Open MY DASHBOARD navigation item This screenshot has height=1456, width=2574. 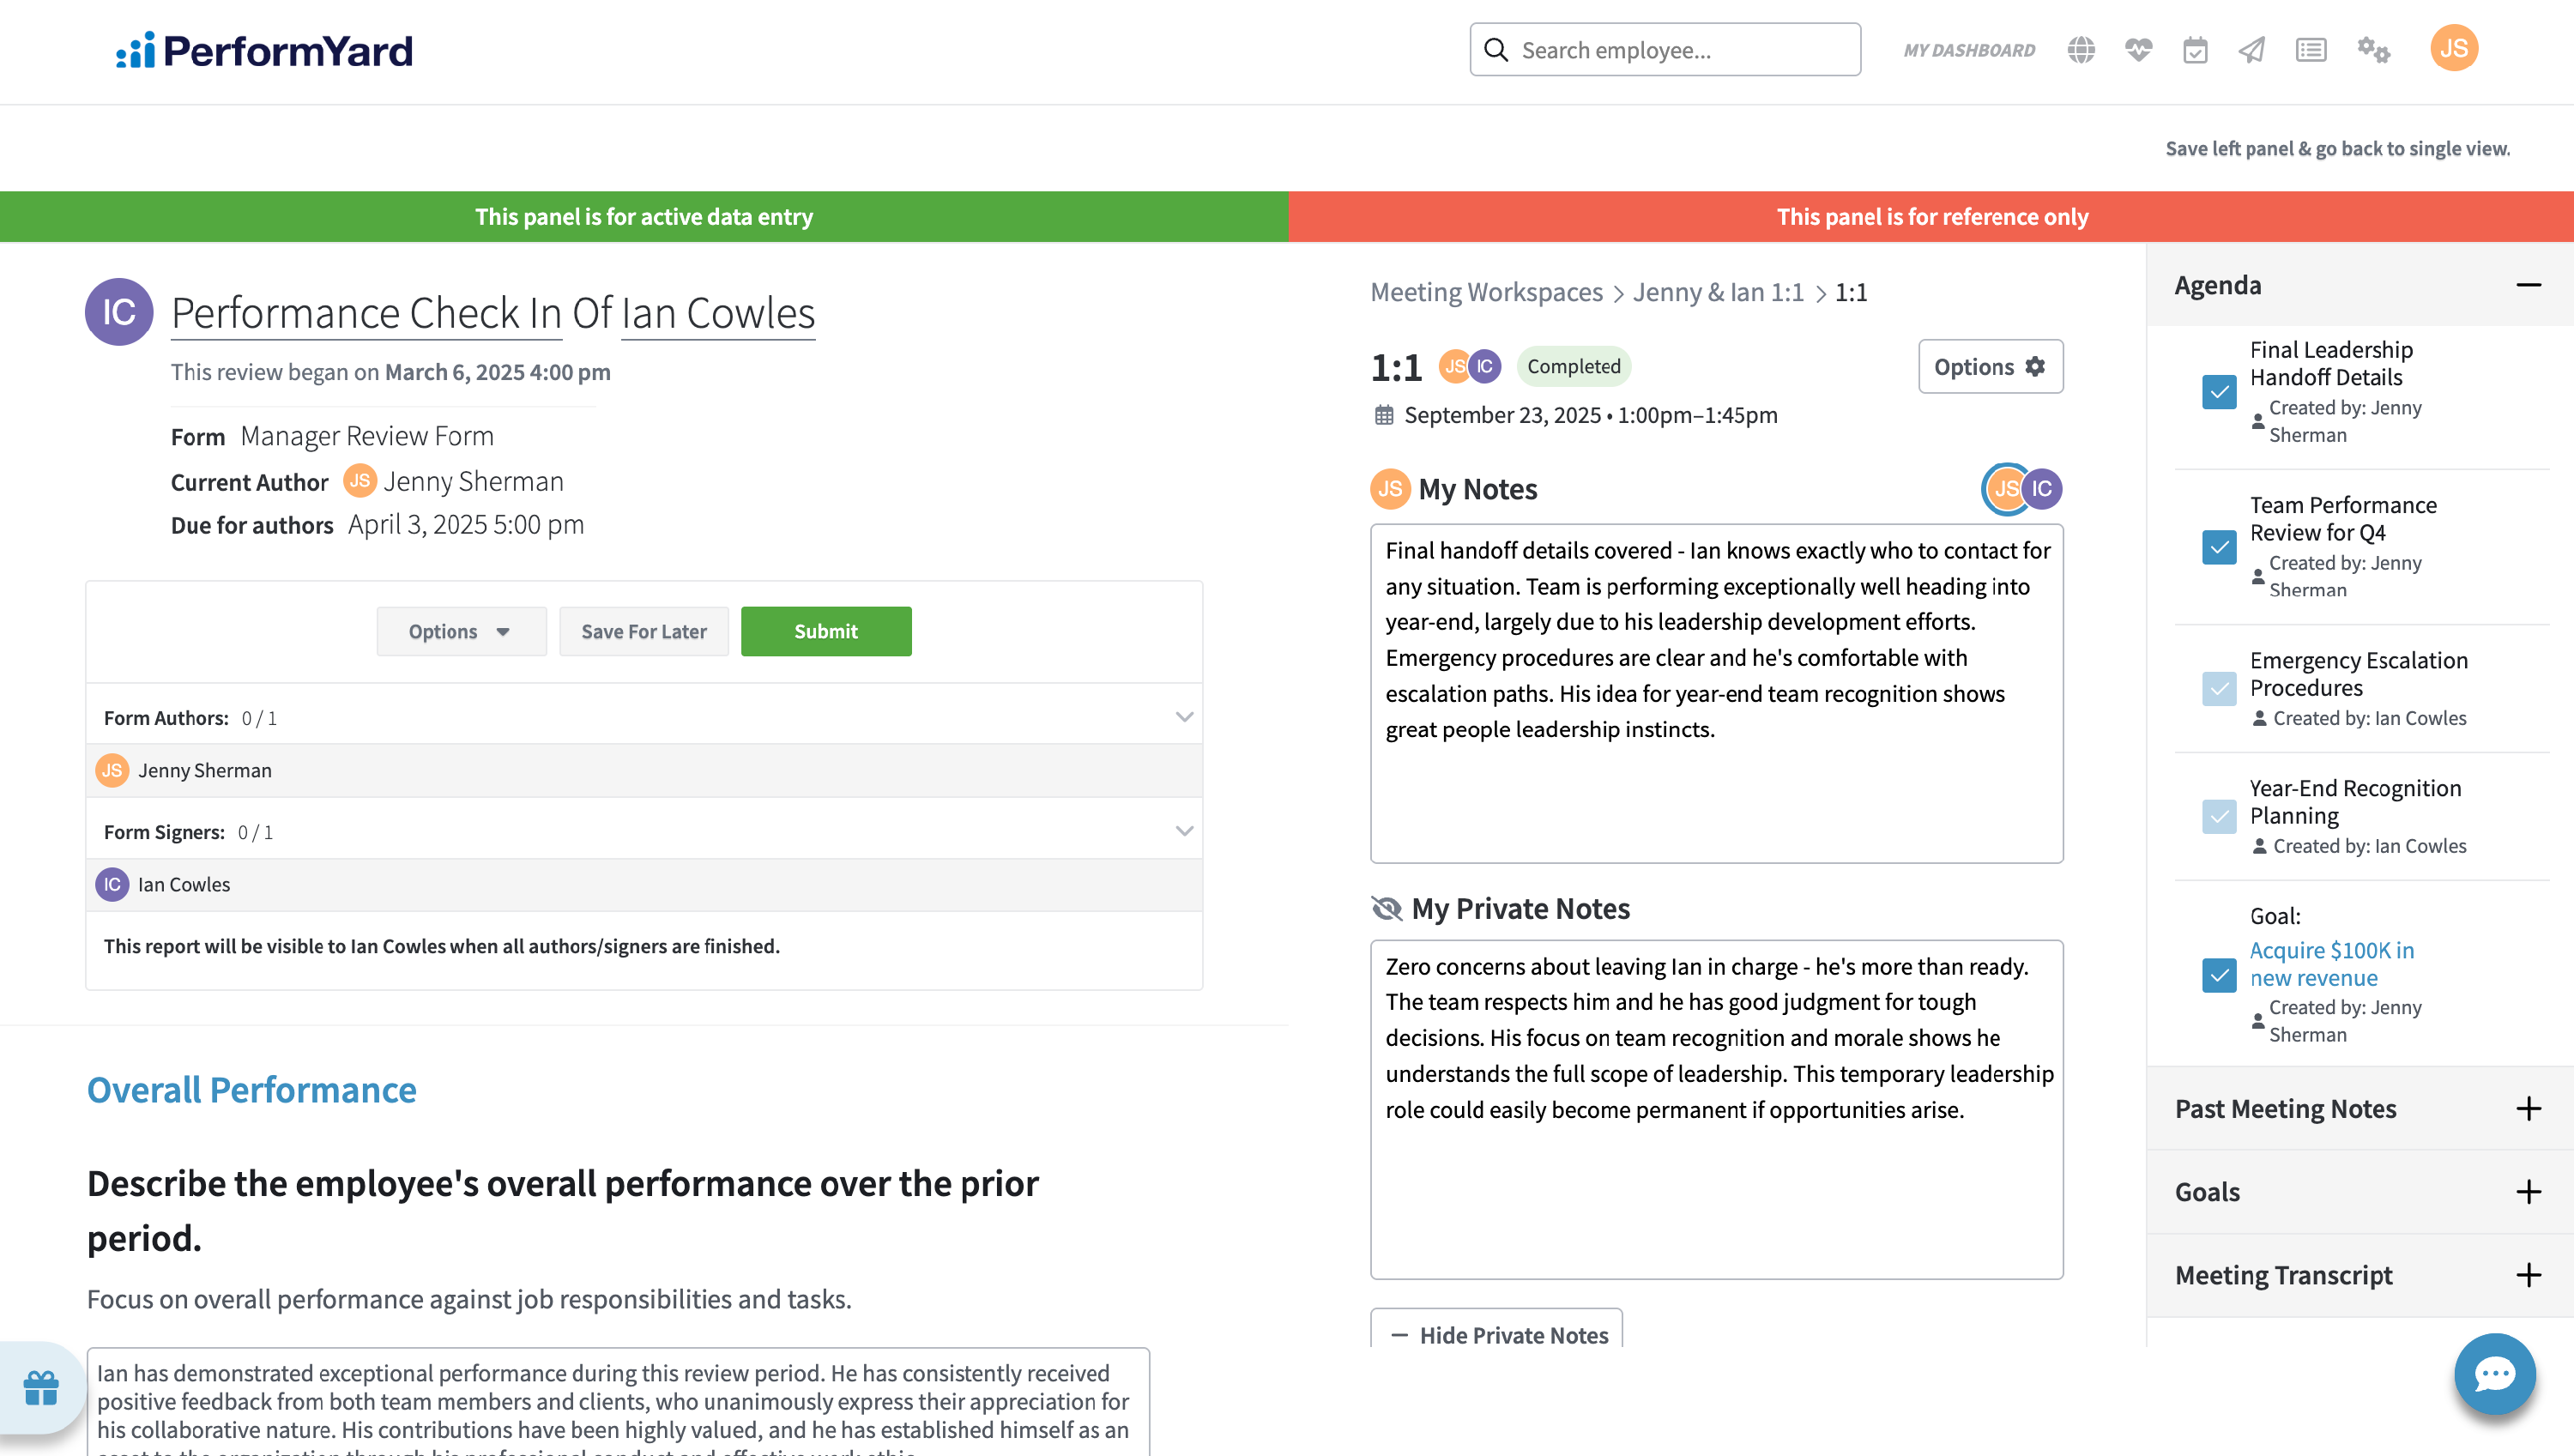click(1968, 50)
